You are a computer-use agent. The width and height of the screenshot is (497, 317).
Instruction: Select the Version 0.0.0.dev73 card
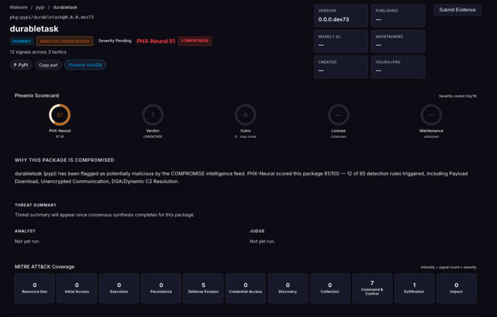[341, 15]
